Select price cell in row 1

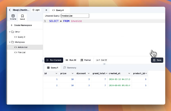(67, 79)
